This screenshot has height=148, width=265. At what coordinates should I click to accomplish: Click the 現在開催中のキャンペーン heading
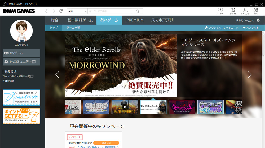[97, 126]
